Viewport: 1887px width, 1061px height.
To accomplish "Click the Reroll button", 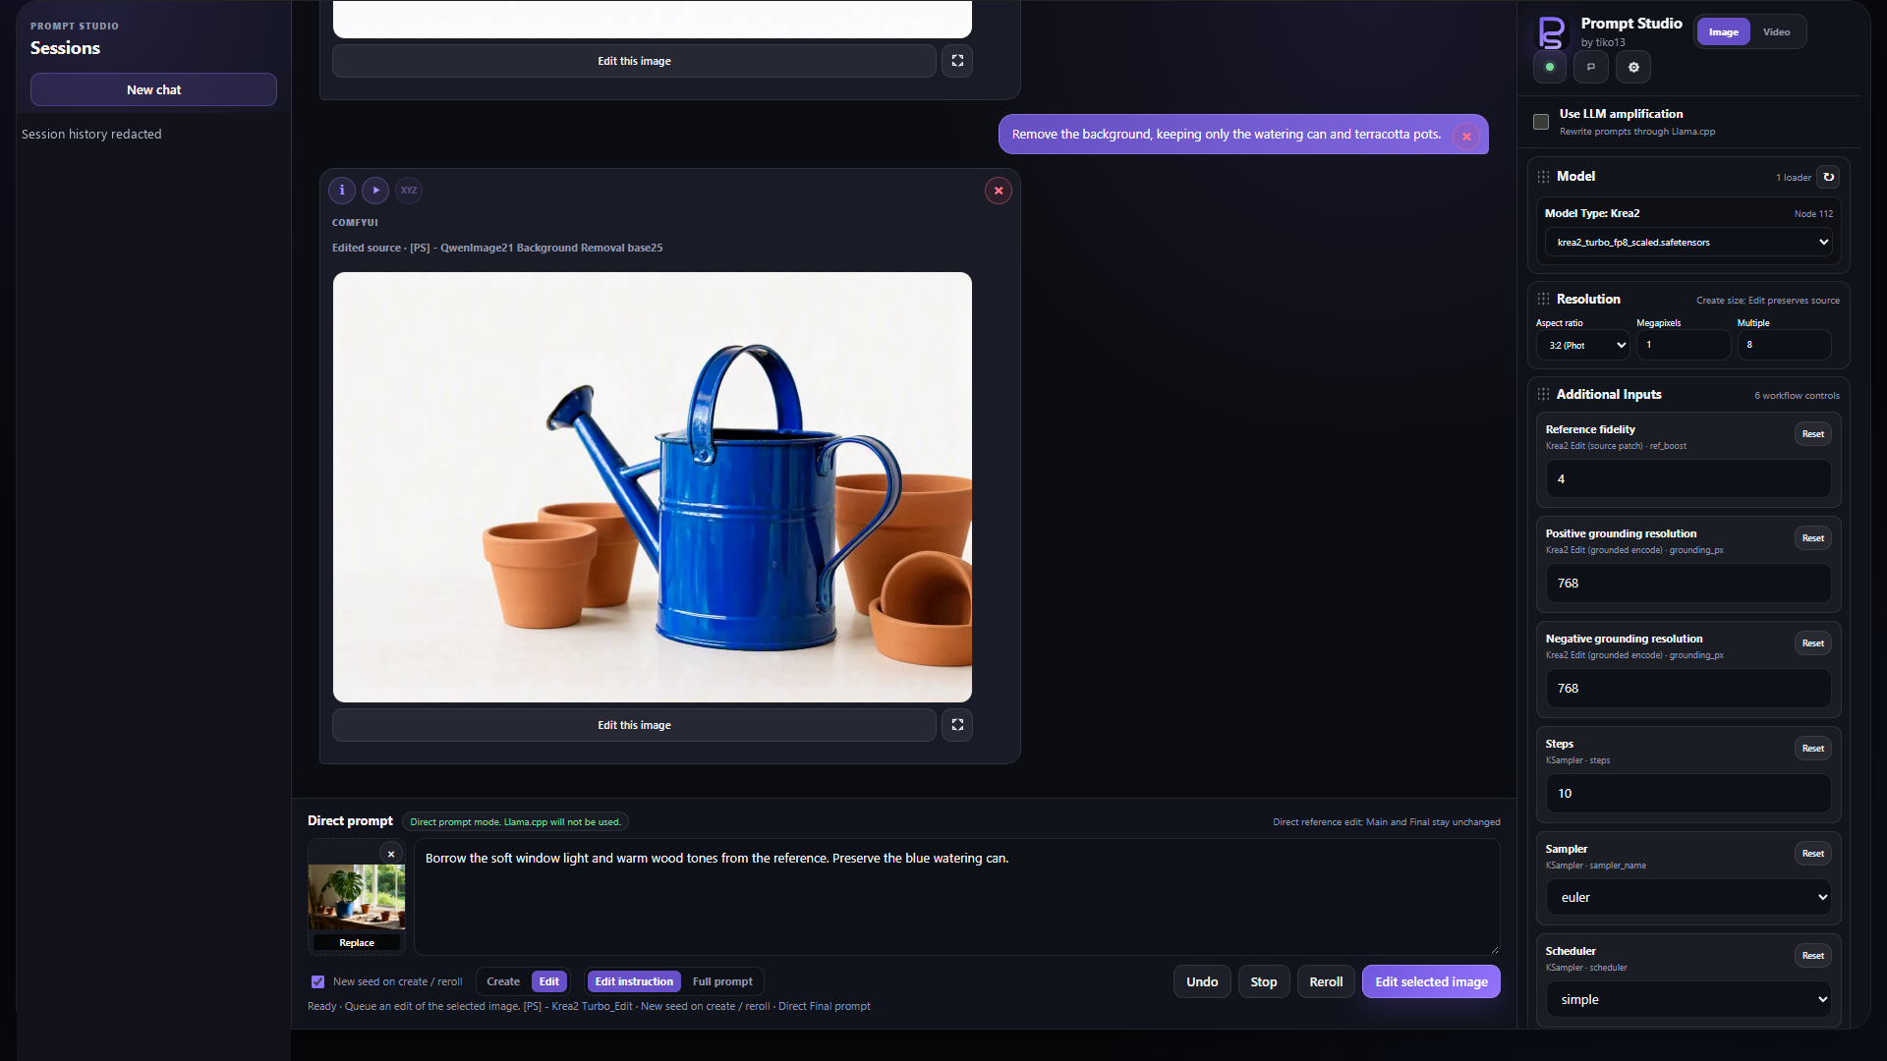I will 1326,981.
